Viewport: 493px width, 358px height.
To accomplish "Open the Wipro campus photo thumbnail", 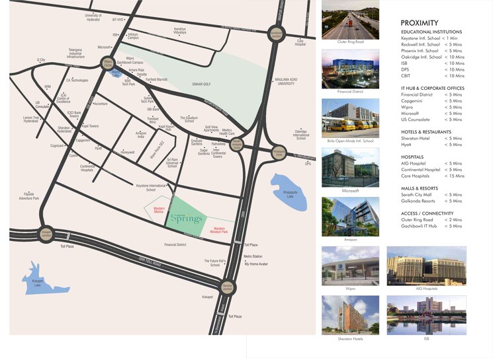I will point(350,266).
